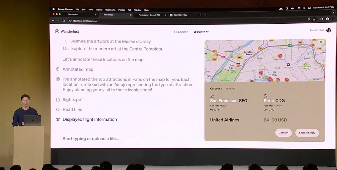Select the Outbound flight tab
Image resolution: width=337 pixels, height=170 pixels.
point(216,89)
